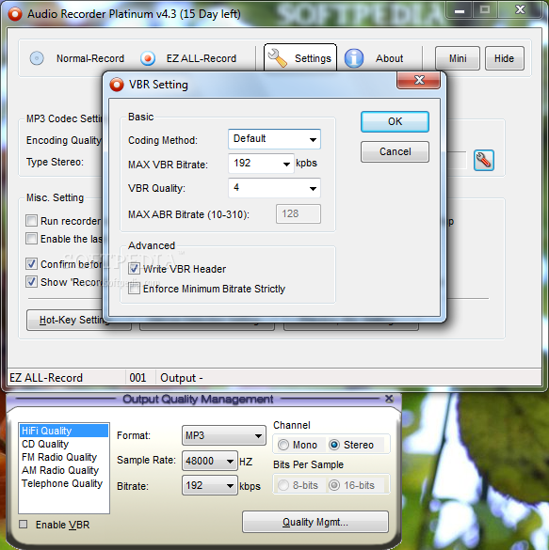The height and width of the screenshot is (550, 549).
Task: Click the MAX ABR Bitrate input field
Action: (x=299, y=213)
